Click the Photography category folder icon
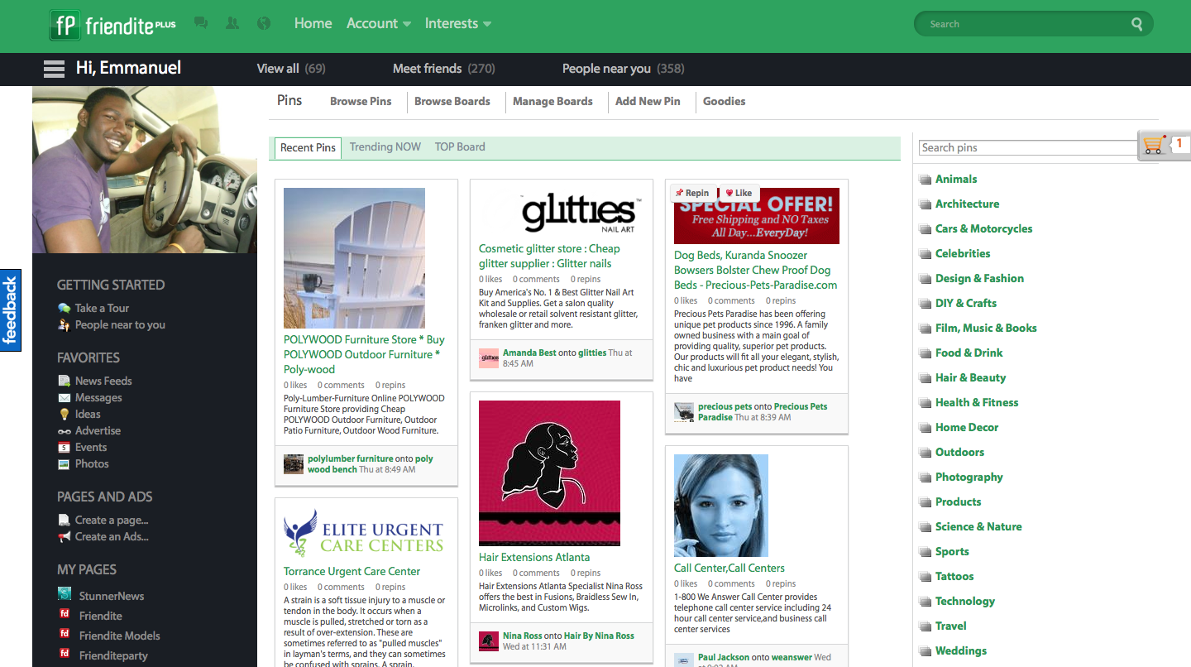Viewport: 1191px width, 667px height. [926, 477]
